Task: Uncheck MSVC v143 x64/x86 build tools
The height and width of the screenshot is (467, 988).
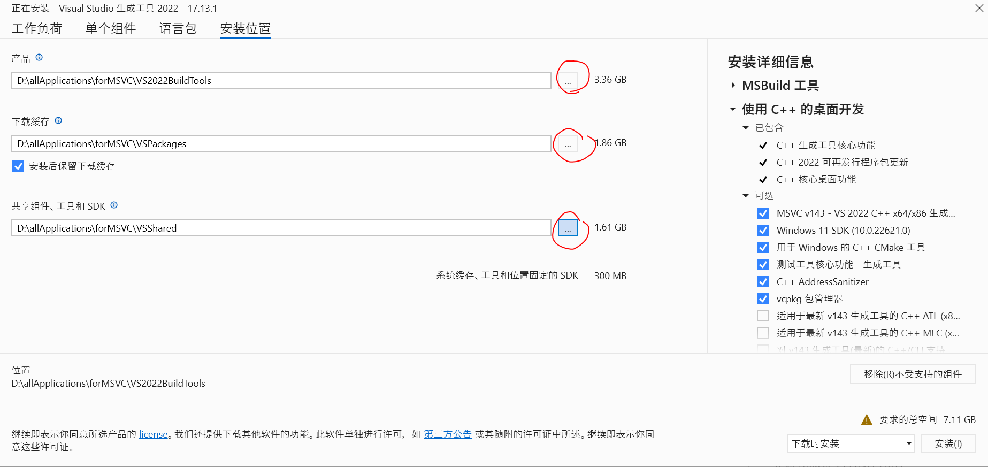Action: click(x=763, y=213)
